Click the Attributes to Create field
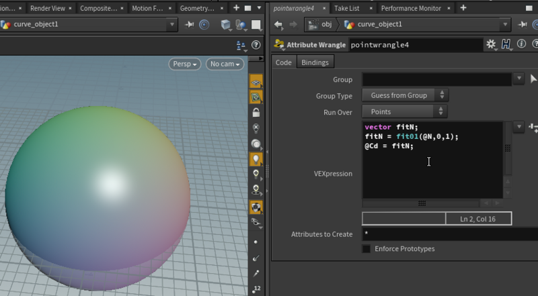Viewport: 538px width, 296px height. 450,234
